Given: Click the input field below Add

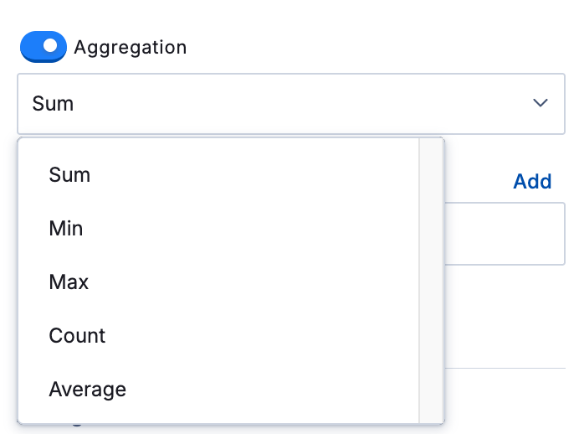Looking at the screenshot, I should pos(505,233).
